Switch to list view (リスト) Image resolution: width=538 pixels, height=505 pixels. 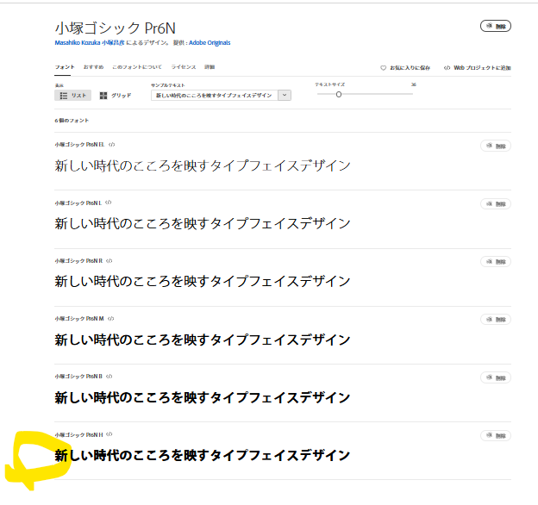(x=72, y=96)
